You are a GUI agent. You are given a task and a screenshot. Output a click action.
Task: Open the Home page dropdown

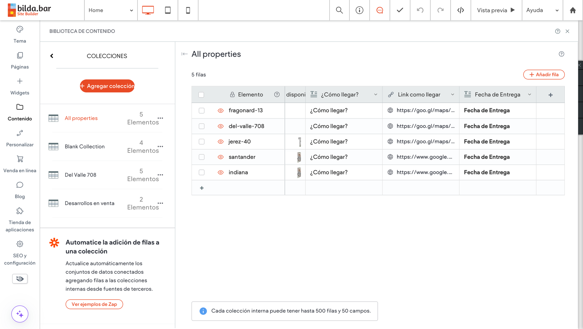tap(111, 10)
